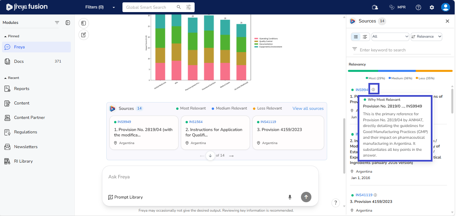Click info icon next to INS41119
The width and height of the screenshot is (459, 216).
tap(375, 195)
